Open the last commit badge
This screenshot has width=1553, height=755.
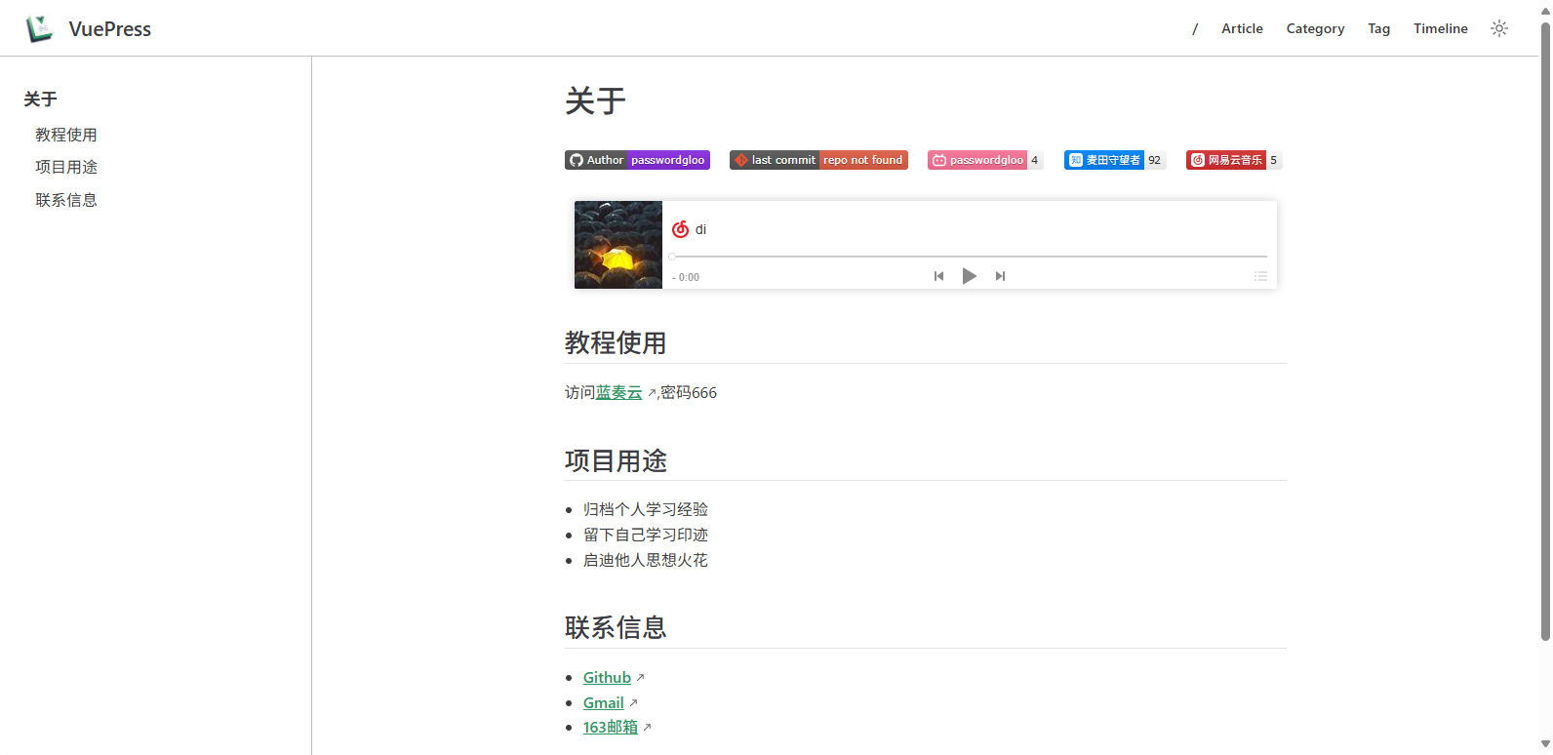(818, 160)
